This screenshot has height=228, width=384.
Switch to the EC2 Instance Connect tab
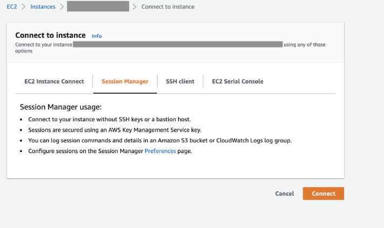pos(54,81)
